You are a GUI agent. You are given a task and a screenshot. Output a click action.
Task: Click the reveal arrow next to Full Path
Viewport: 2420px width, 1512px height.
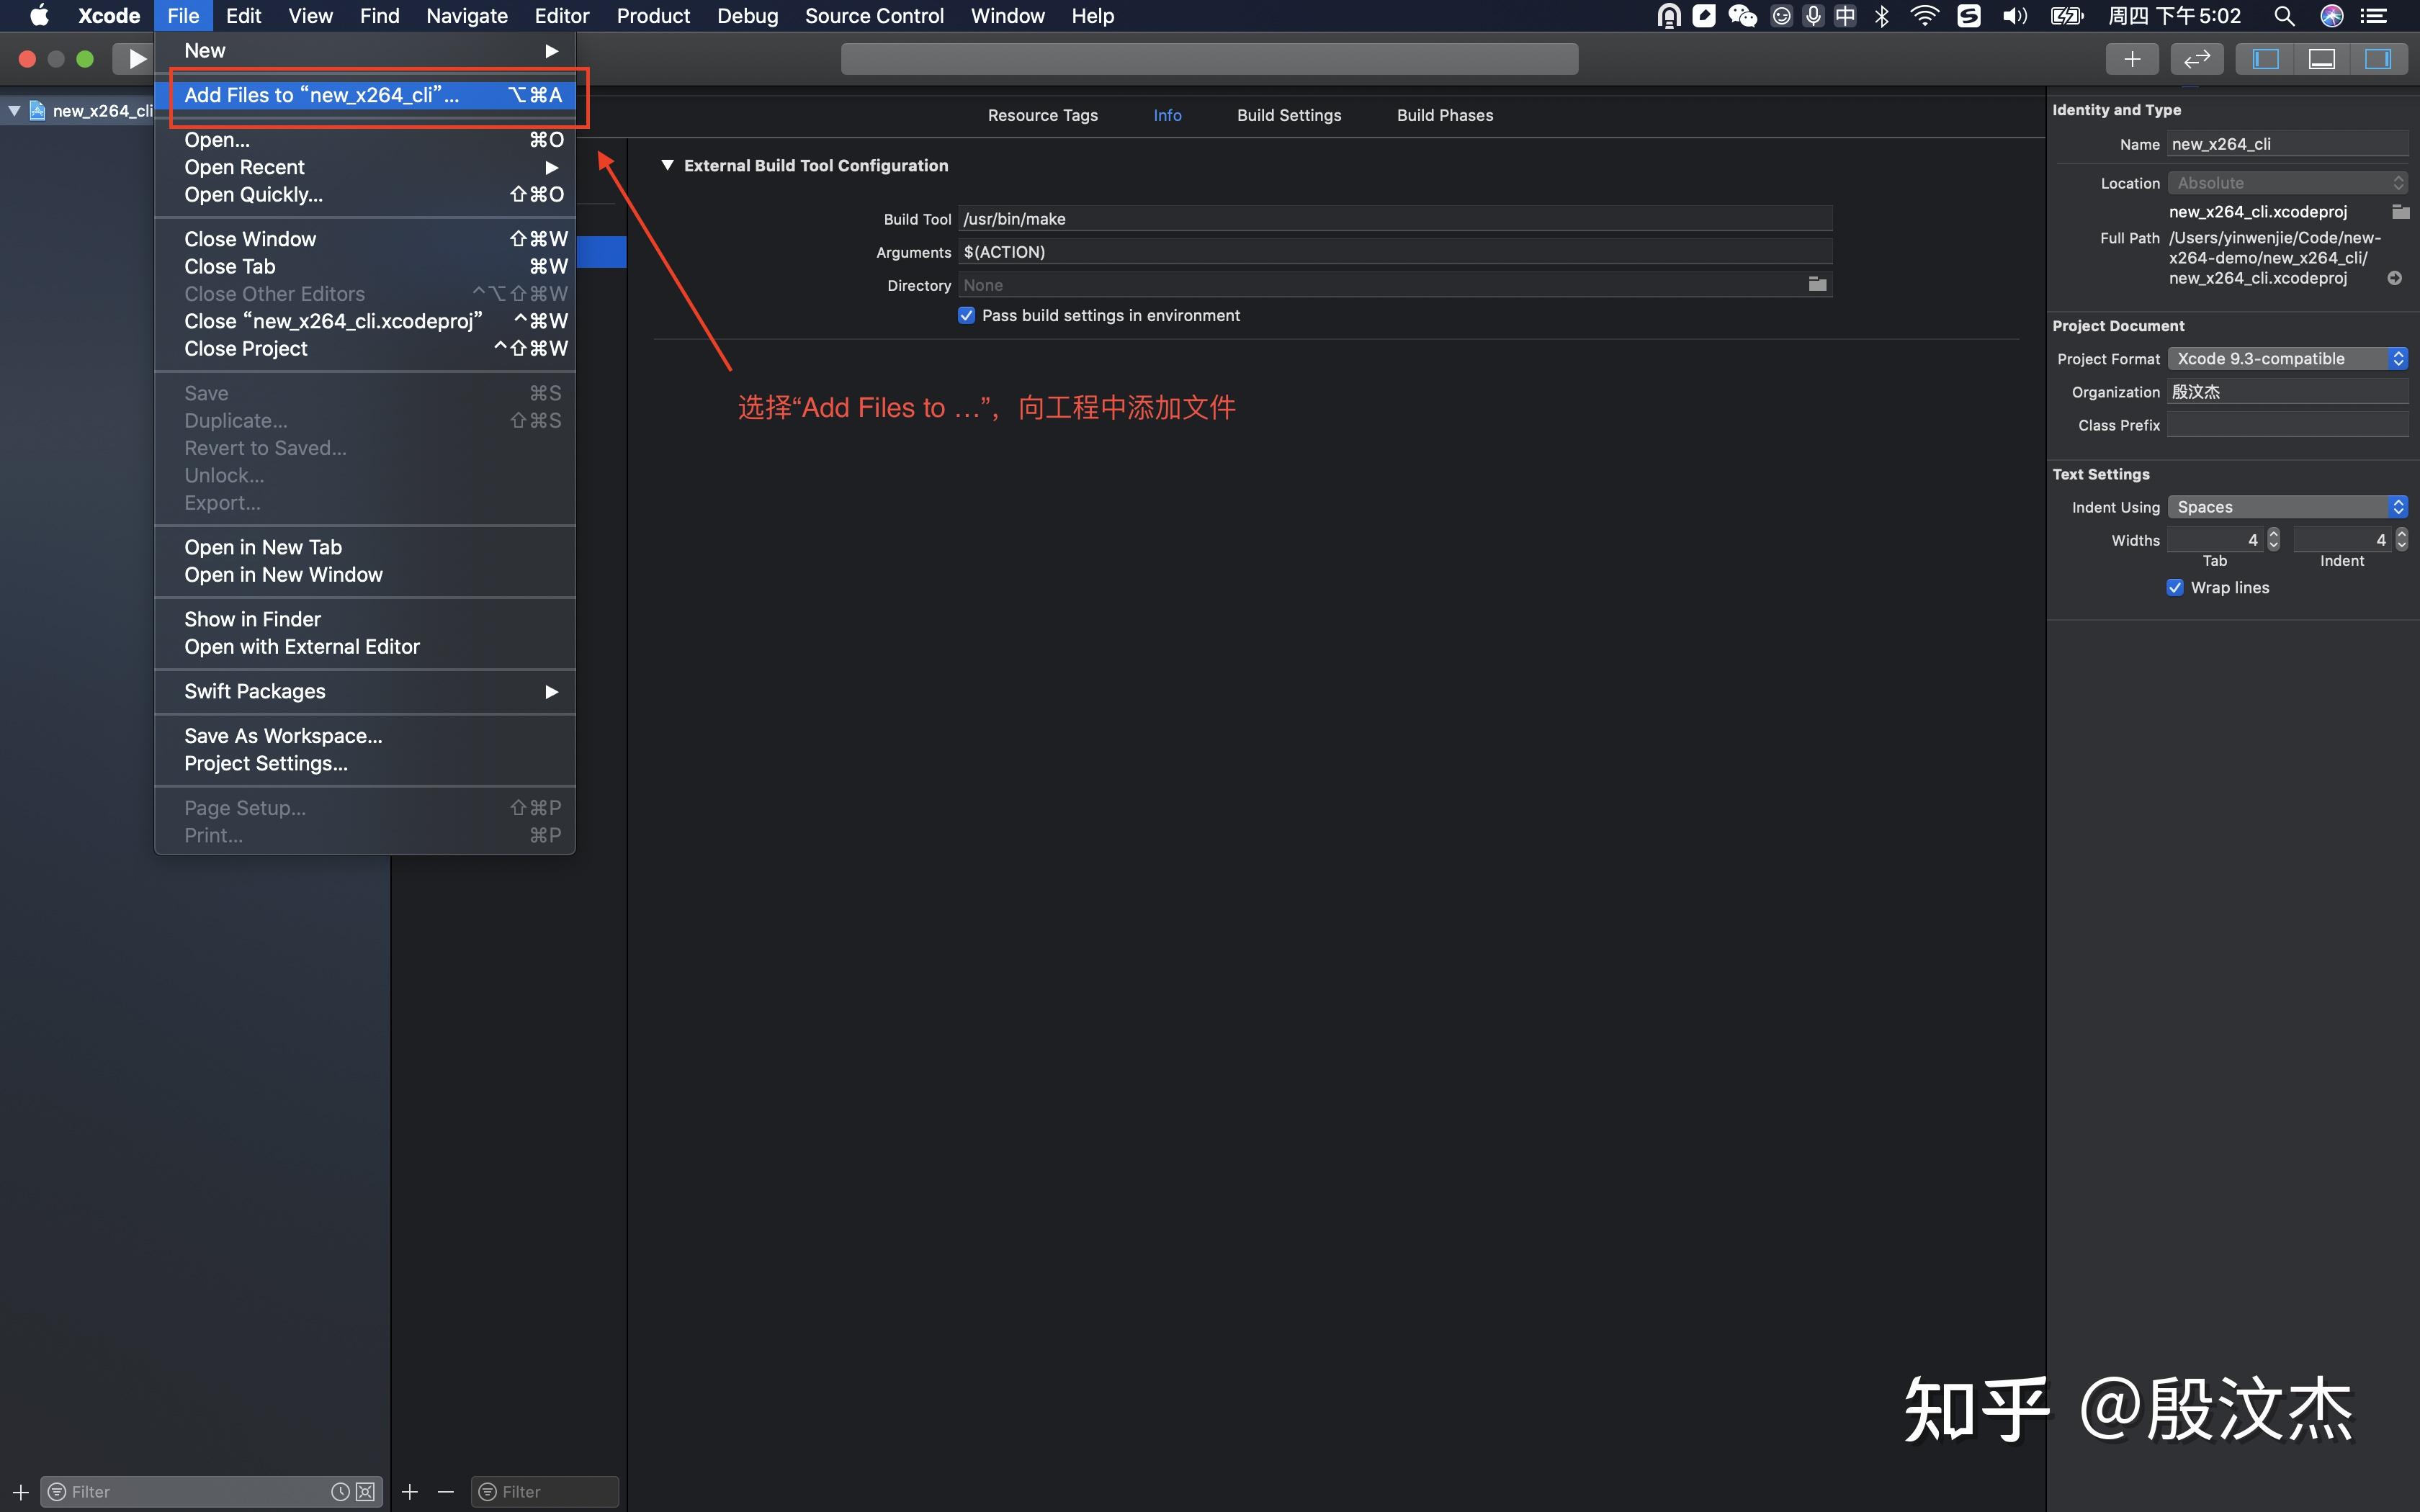tap(2394, 278)
